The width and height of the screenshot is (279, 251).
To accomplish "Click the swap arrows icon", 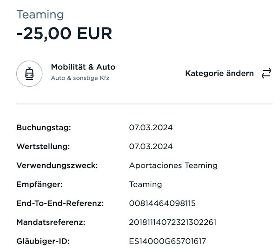I will point(266,73).
